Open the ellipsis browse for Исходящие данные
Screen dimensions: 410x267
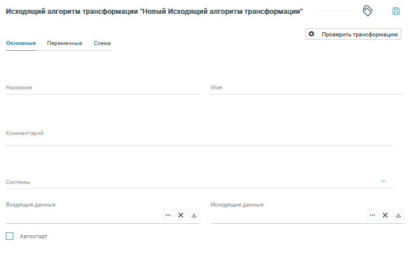click(x=373, y=215)
